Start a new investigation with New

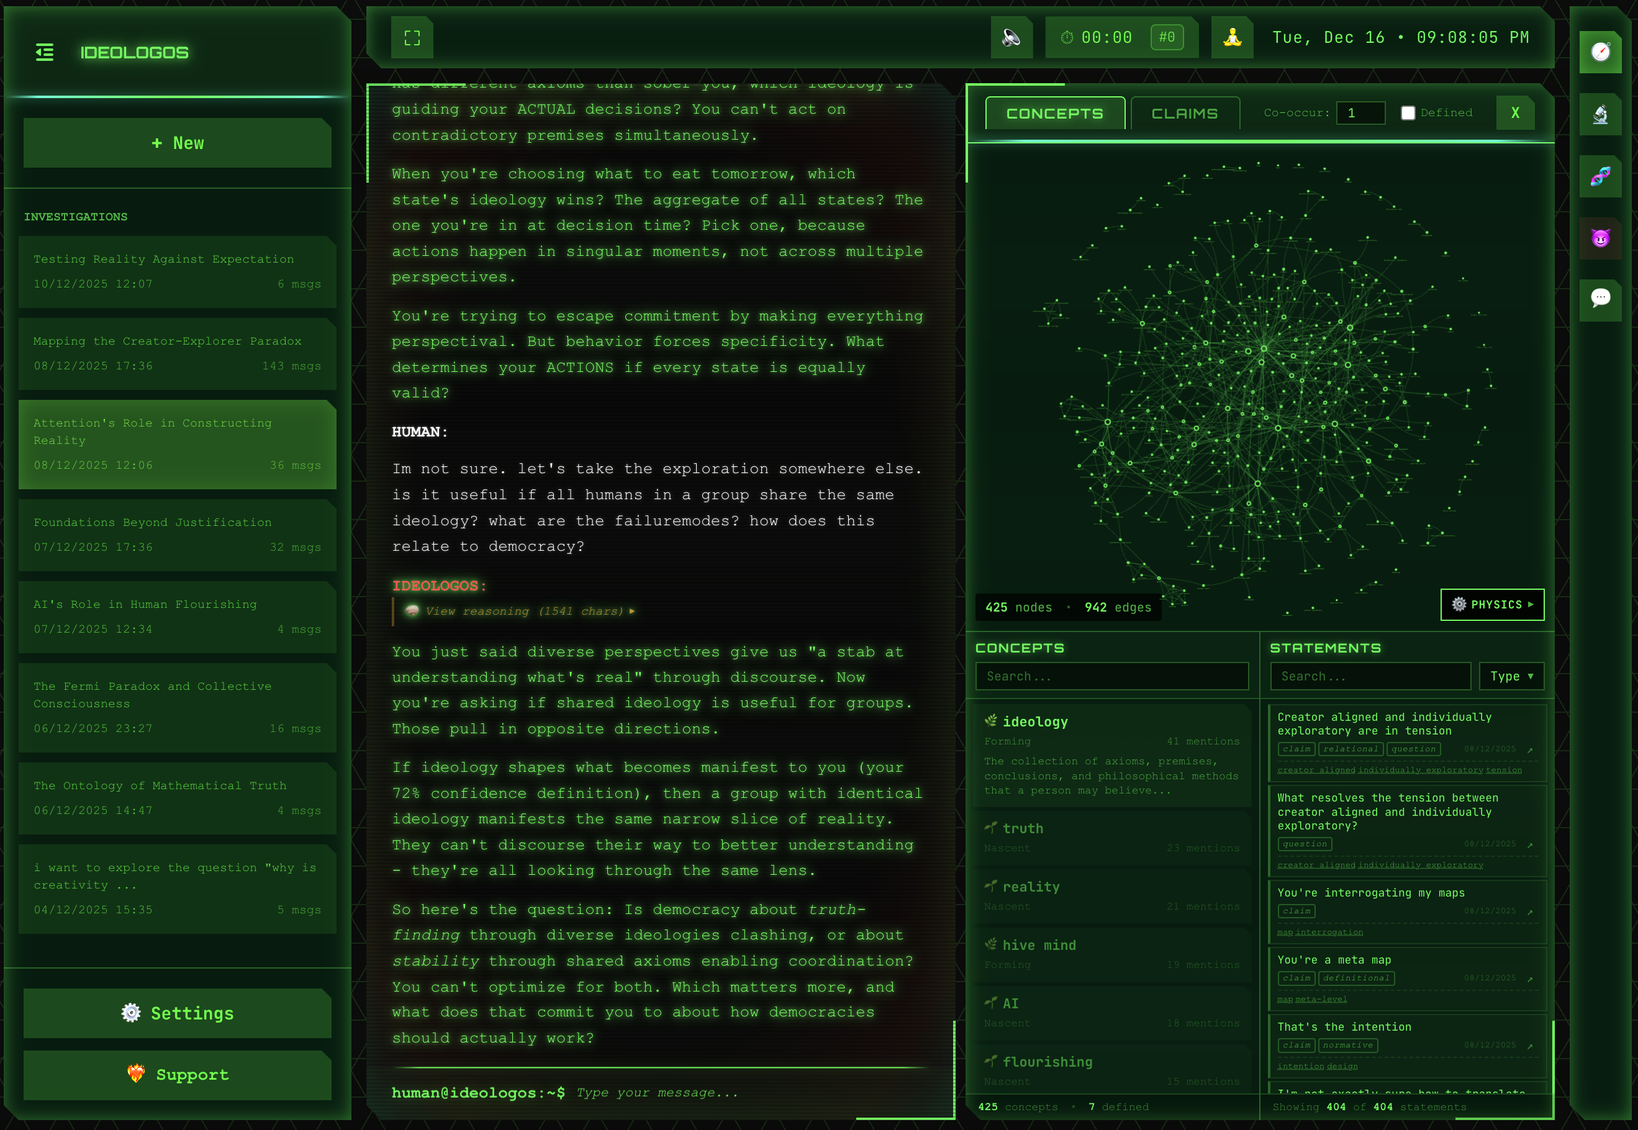pos(177,142)
